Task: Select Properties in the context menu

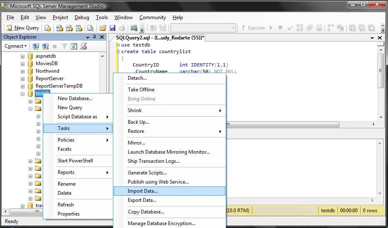Action: point(78,213)
